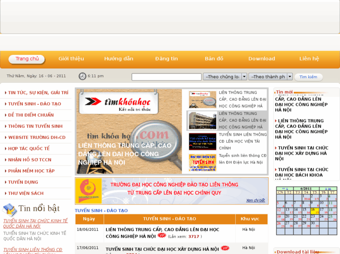Click the Tin nổi bật books icon
Viewport: 340px width, 254px height.
coord(10,210)
